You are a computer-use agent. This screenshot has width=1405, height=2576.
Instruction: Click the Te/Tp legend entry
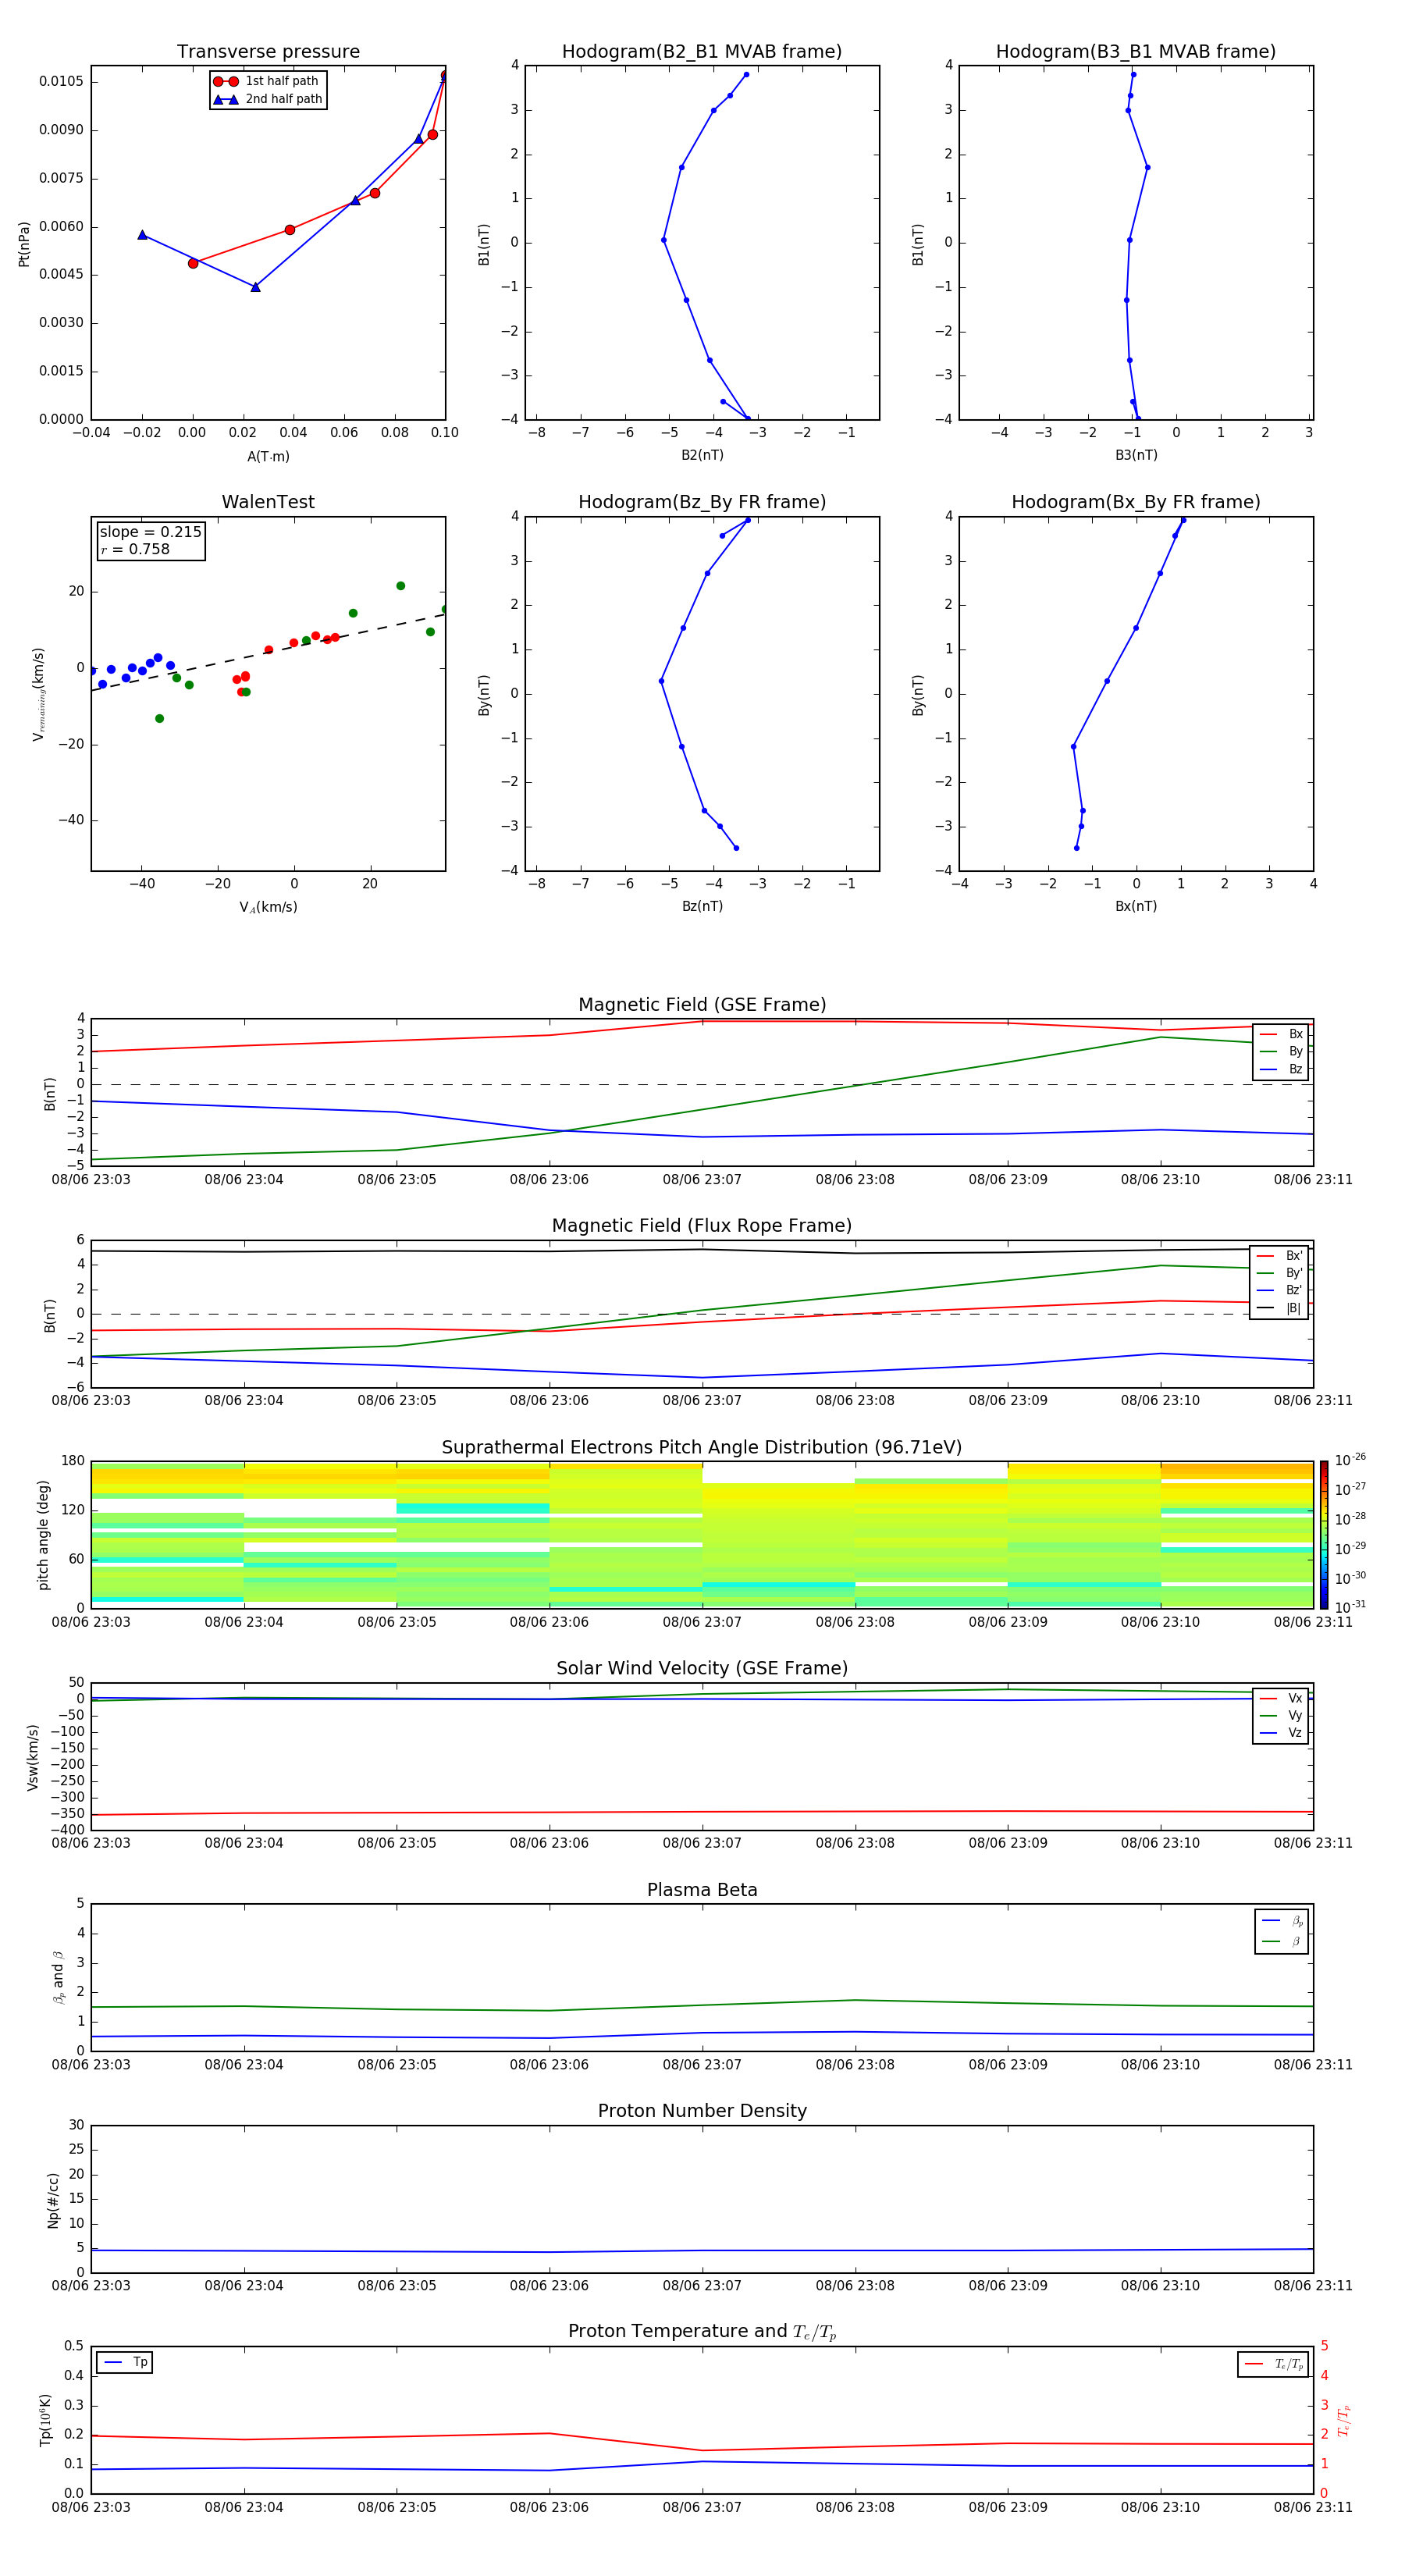(1274, 2364)
